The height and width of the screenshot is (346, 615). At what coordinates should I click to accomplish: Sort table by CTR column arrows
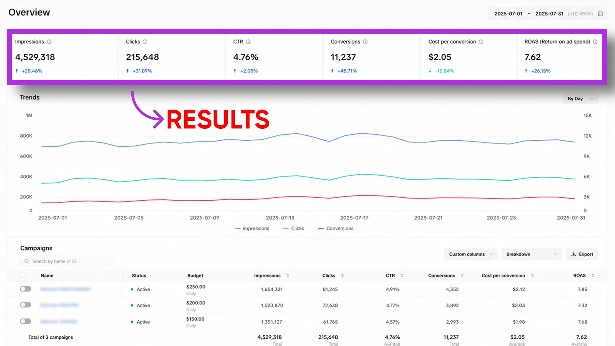point(402,276)
